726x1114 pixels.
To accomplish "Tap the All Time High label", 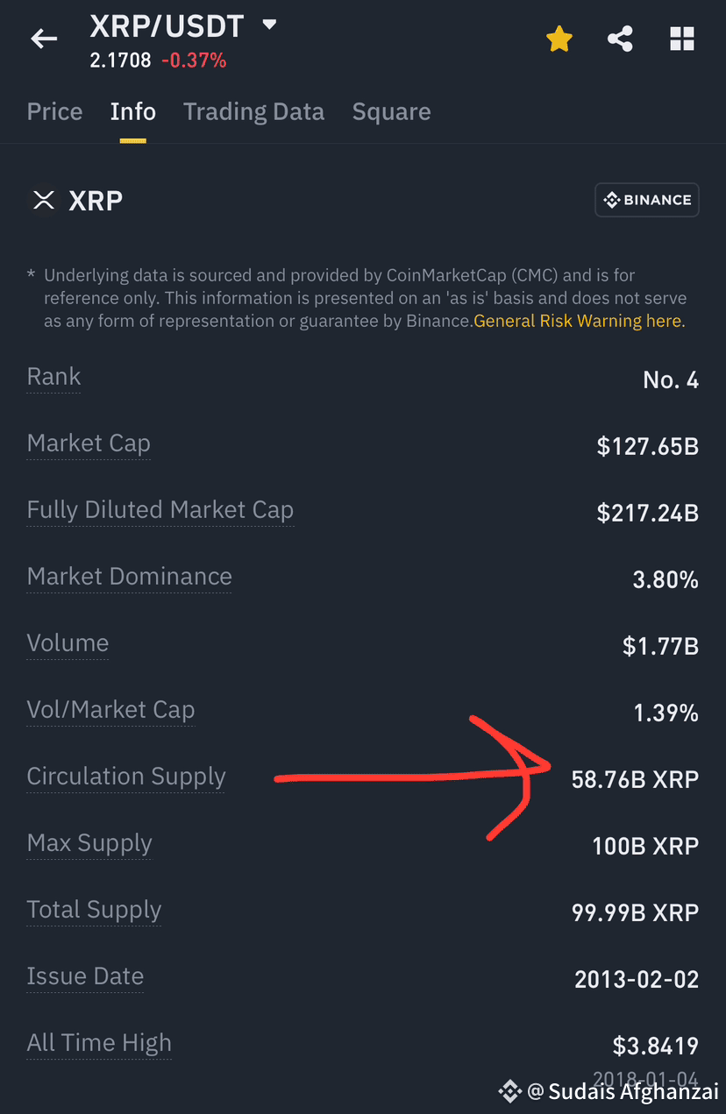I will click(x=99, y=1043).
